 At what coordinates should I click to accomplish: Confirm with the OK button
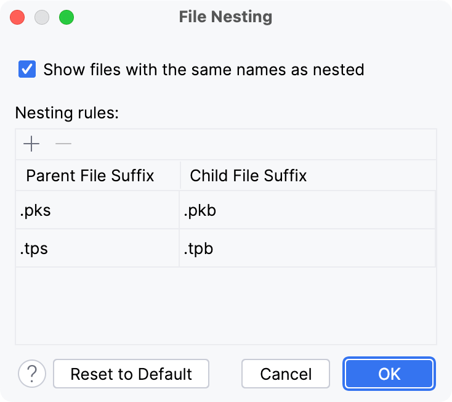pyautogui.click(x=390, y=374)
